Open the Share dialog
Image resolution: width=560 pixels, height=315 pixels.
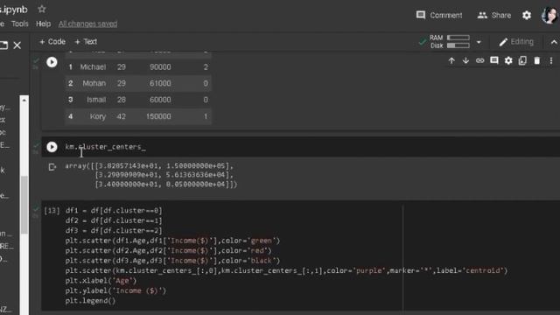[494, 16]
